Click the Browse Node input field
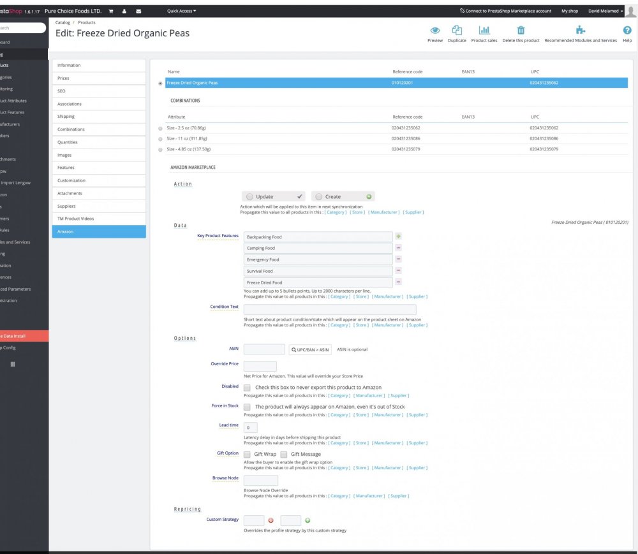The image size is (638, 554). [x=261, y=481]
